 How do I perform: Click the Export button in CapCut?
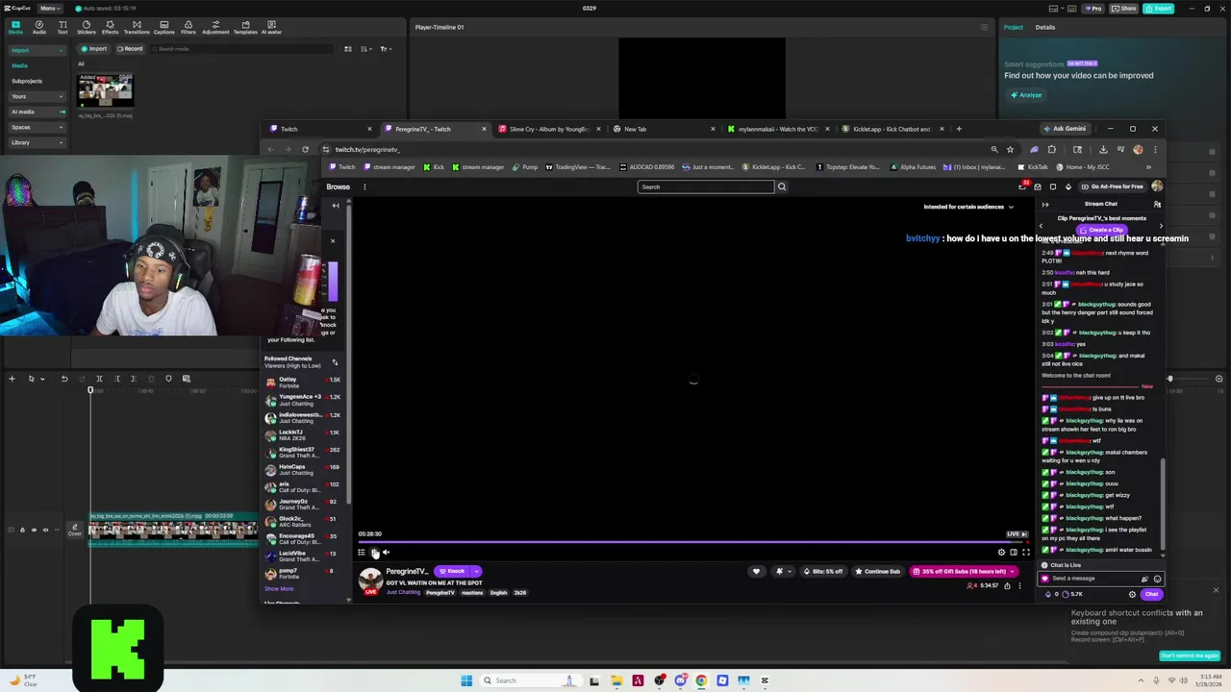(1159, 8)
